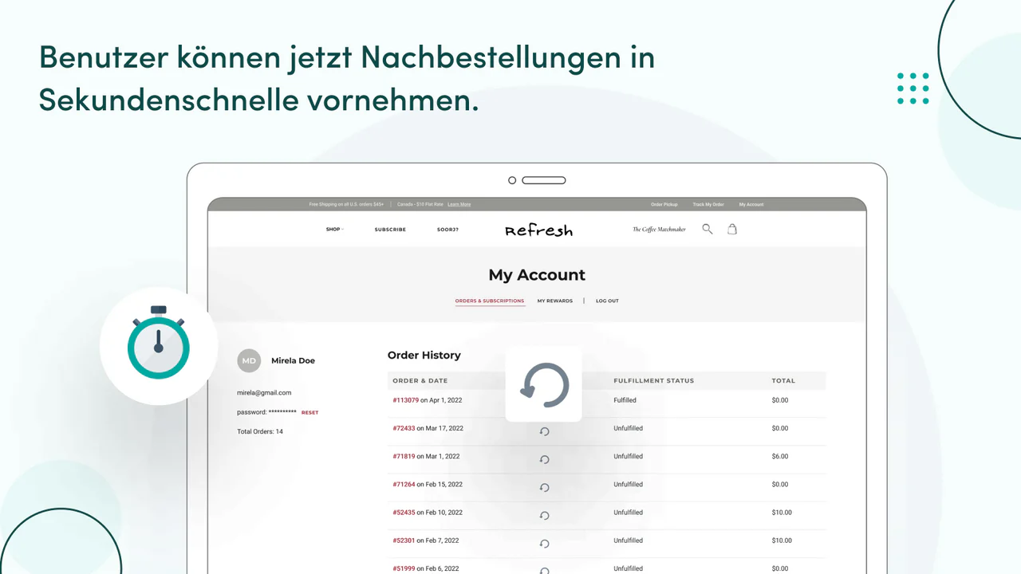Click reorder icon for order #71264
Image resolution: width=1021 pixels, height=574 pixels.
tap(545, 487)
